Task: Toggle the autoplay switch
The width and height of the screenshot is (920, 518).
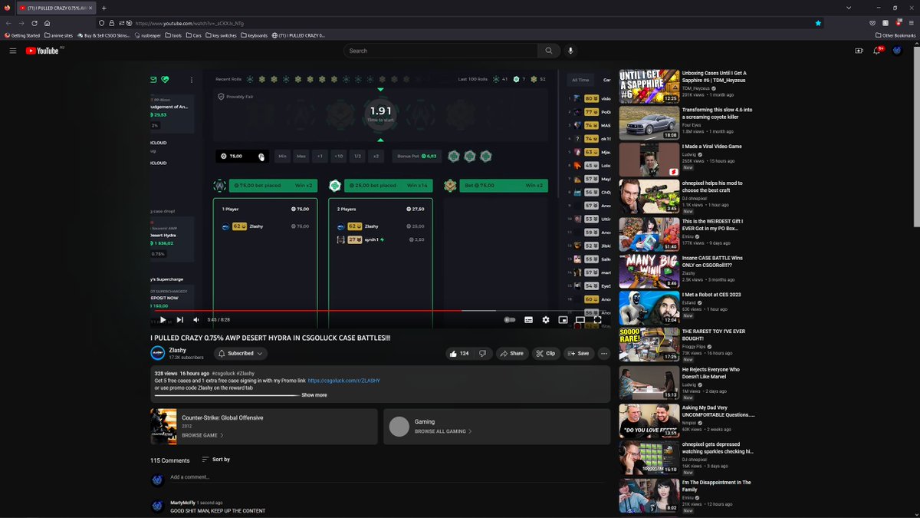Action: click(x=510, y=320)
